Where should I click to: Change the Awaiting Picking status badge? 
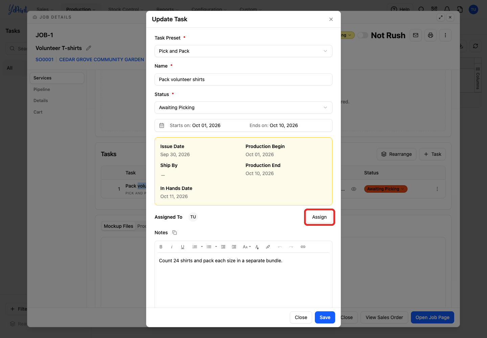click(386, 189)
